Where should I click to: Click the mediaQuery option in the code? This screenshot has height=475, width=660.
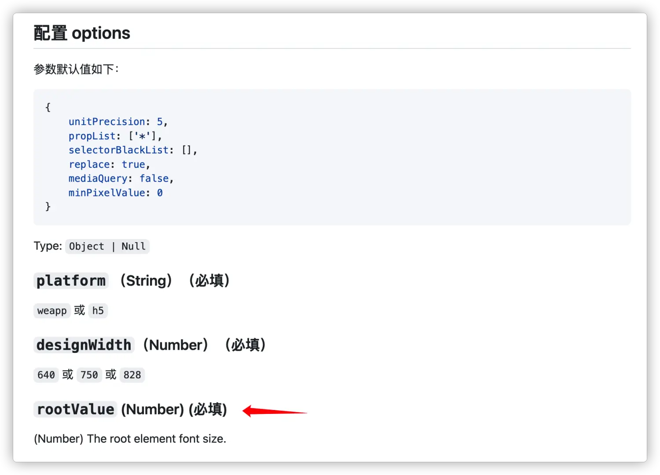[x=98, y=178]
